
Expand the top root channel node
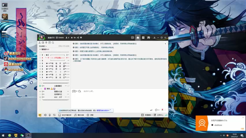point(40,49)
